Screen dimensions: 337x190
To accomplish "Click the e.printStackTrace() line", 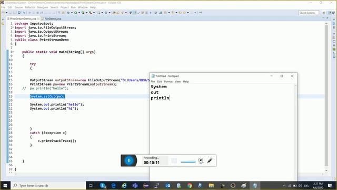I will pyautogui.click(x=57, y=141).
